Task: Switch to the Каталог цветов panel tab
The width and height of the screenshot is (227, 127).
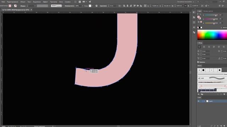Action: tap(208, 11)
